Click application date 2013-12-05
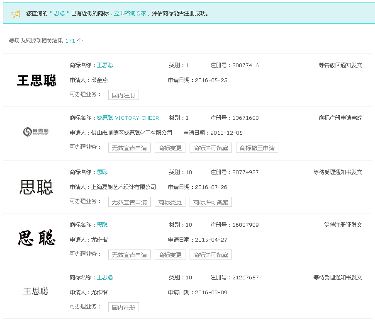The height and width of the screenshot is (320, 375). [x=226, y=133]
